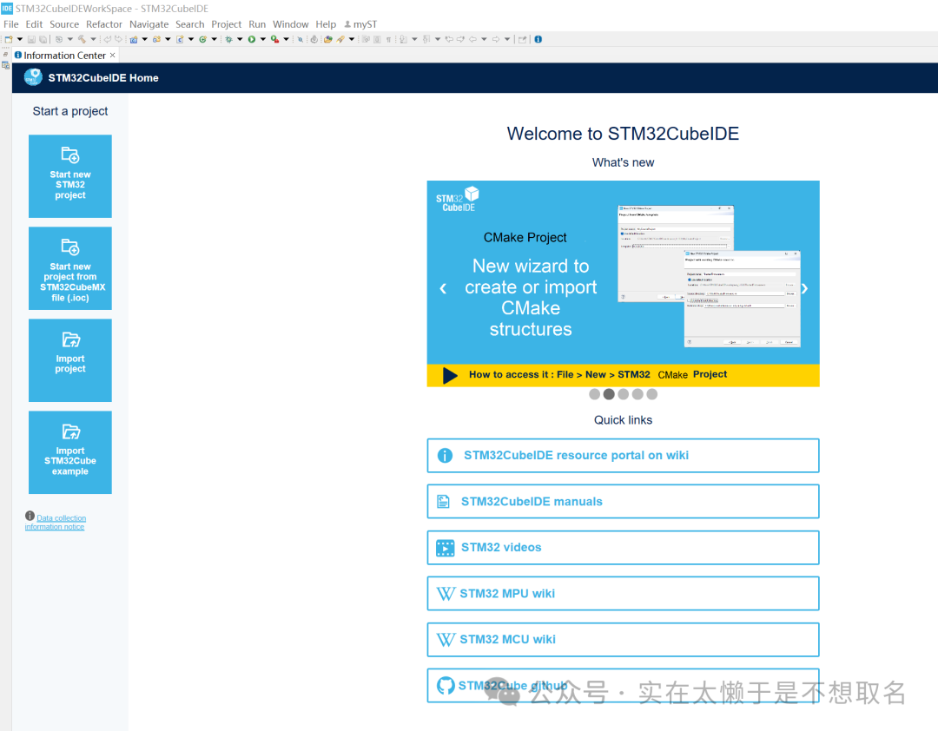Open dropdown arrow beside green Run icon
Image resolution: width=938 pixels, height=731 pixels.
point(262,39)
